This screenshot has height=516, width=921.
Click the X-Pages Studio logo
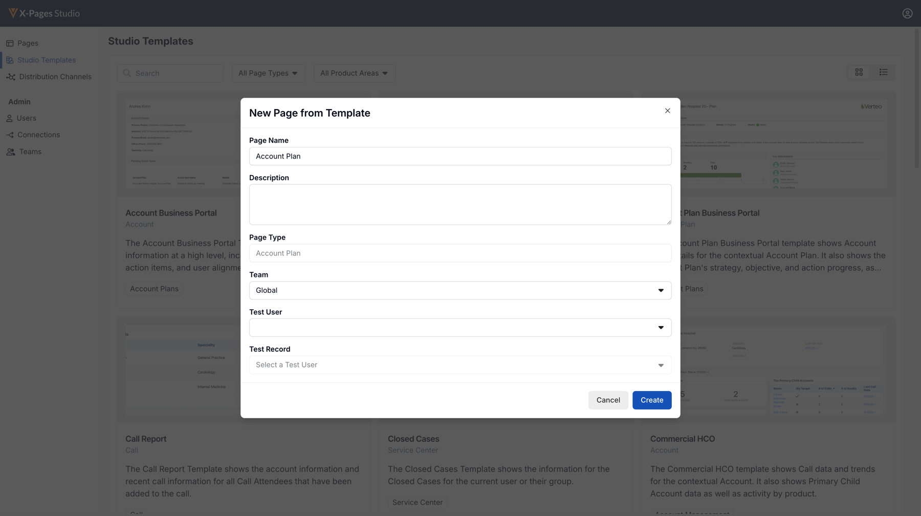tap(45, 13)
